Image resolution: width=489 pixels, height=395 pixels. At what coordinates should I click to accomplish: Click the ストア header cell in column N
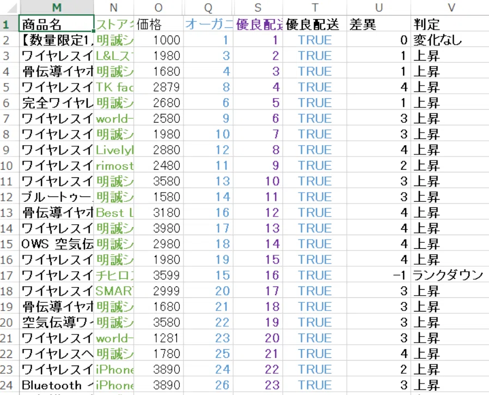coord(114,24)
